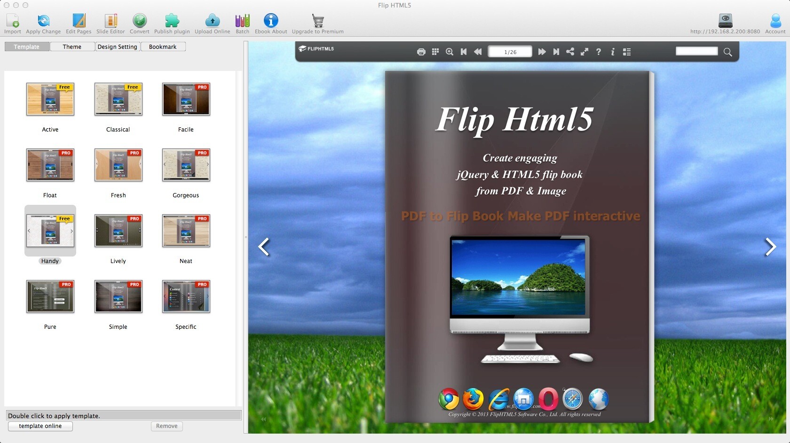Print the flip book
Screen dimensions: 790x443
point(421,52)
